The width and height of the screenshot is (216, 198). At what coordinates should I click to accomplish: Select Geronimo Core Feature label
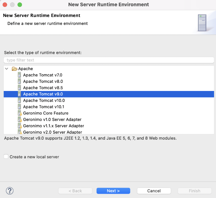tap(46, 113)
